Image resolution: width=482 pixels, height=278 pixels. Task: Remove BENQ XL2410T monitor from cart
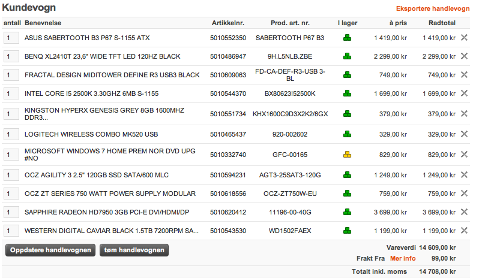tap(464, 56)
